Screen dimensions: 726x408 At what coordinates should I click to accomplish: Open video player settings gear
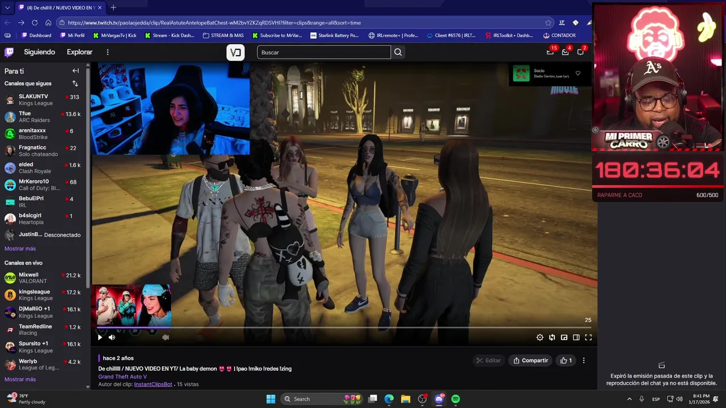(x=540, y=337)
